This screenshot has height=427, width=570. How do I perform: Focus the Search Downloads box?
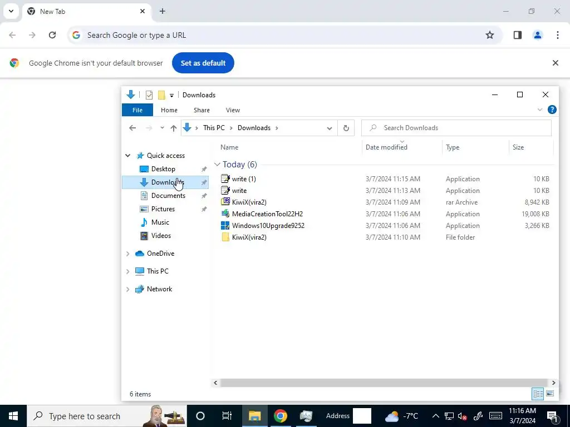456,128
